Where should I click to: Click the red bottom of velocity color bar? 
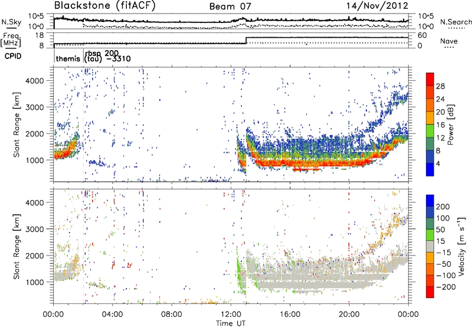[430, 292]
